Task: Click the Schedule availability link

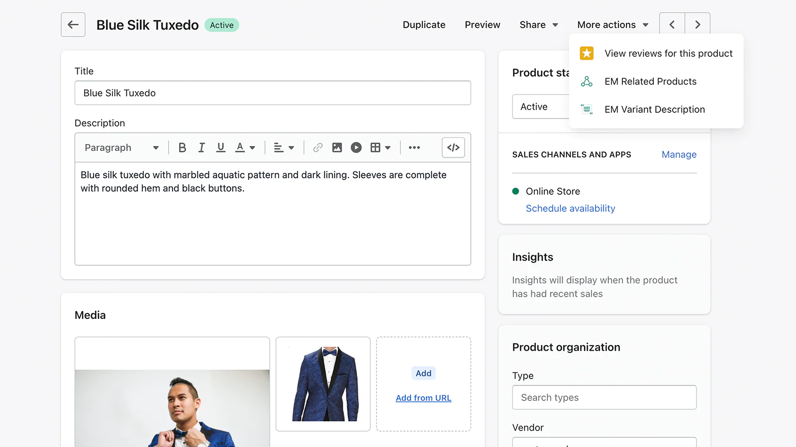Action: point(570,209)
